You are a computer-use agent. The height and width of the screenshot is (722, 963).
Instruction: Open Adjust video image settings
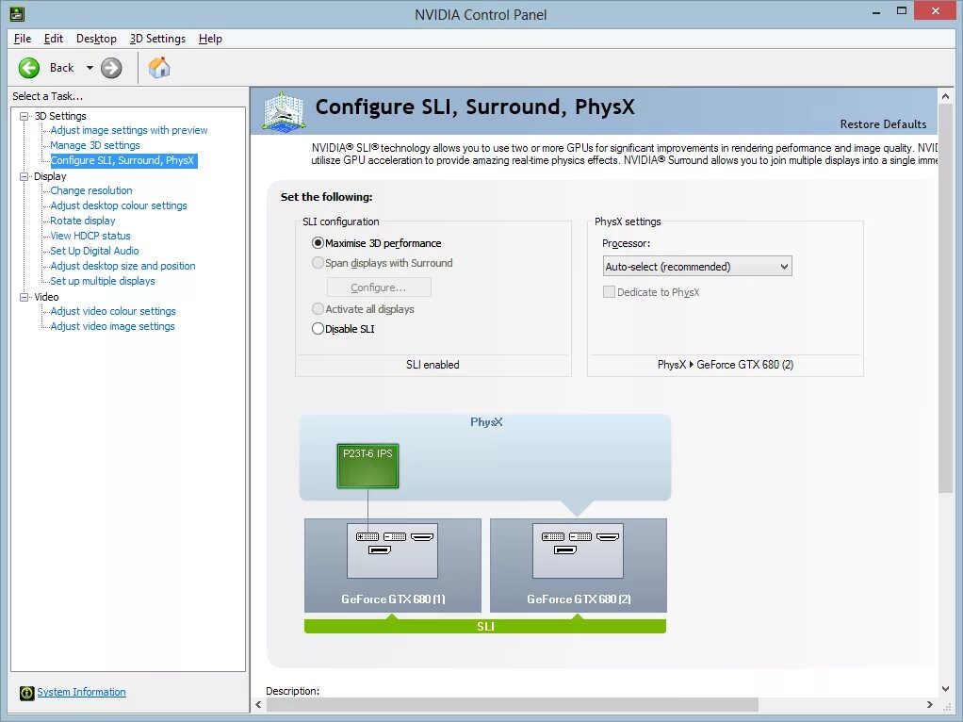(112, 326)
